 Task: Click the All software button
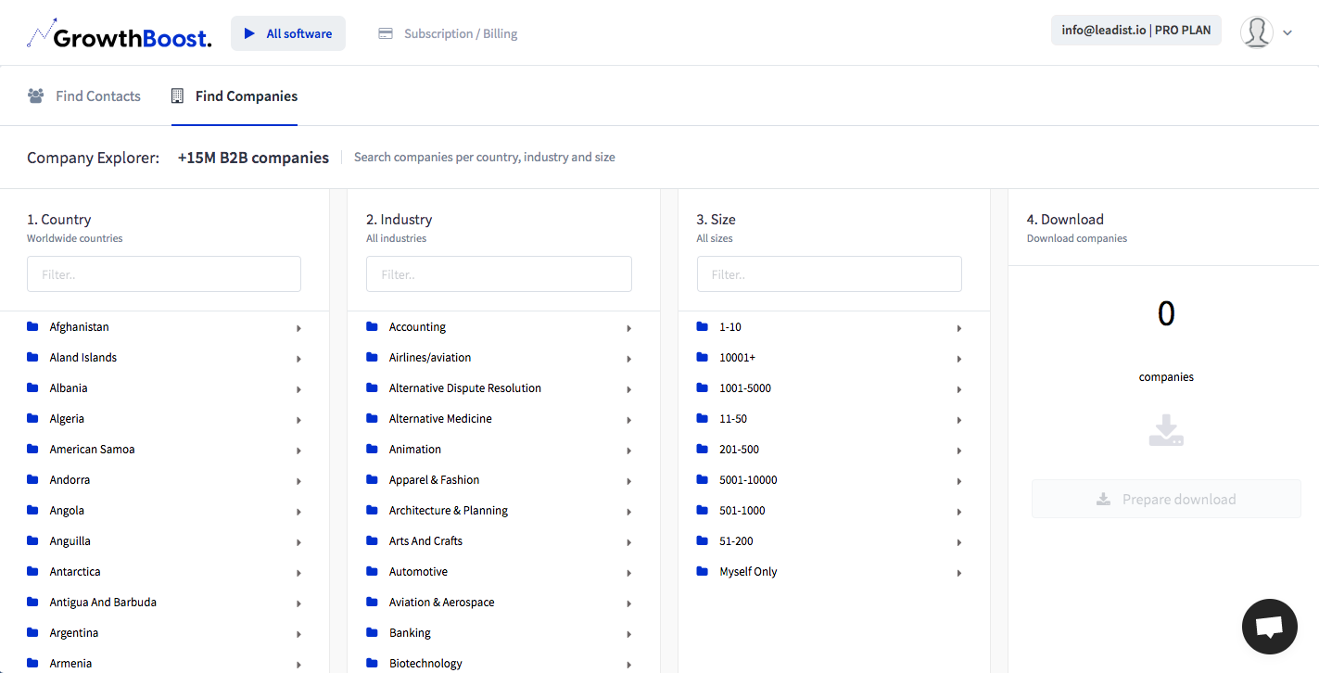pyautogui.click(x=287, y=32)
